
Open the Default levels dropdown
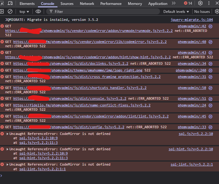click(x=176, y=12)
